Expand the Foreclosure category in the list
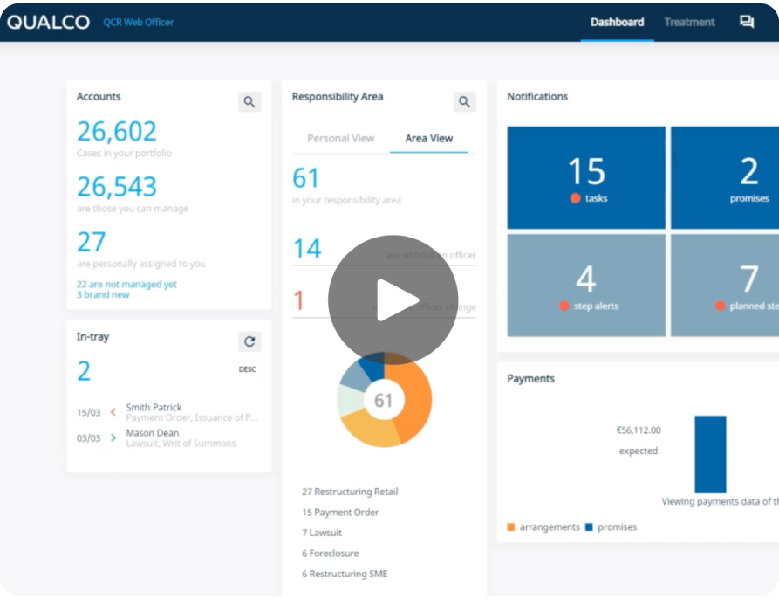 click(x=332, y=553)
